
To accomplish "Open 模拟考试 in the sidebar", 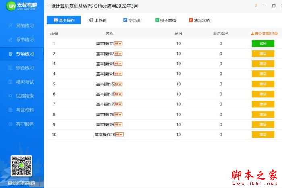I will (x=22, y=82).
